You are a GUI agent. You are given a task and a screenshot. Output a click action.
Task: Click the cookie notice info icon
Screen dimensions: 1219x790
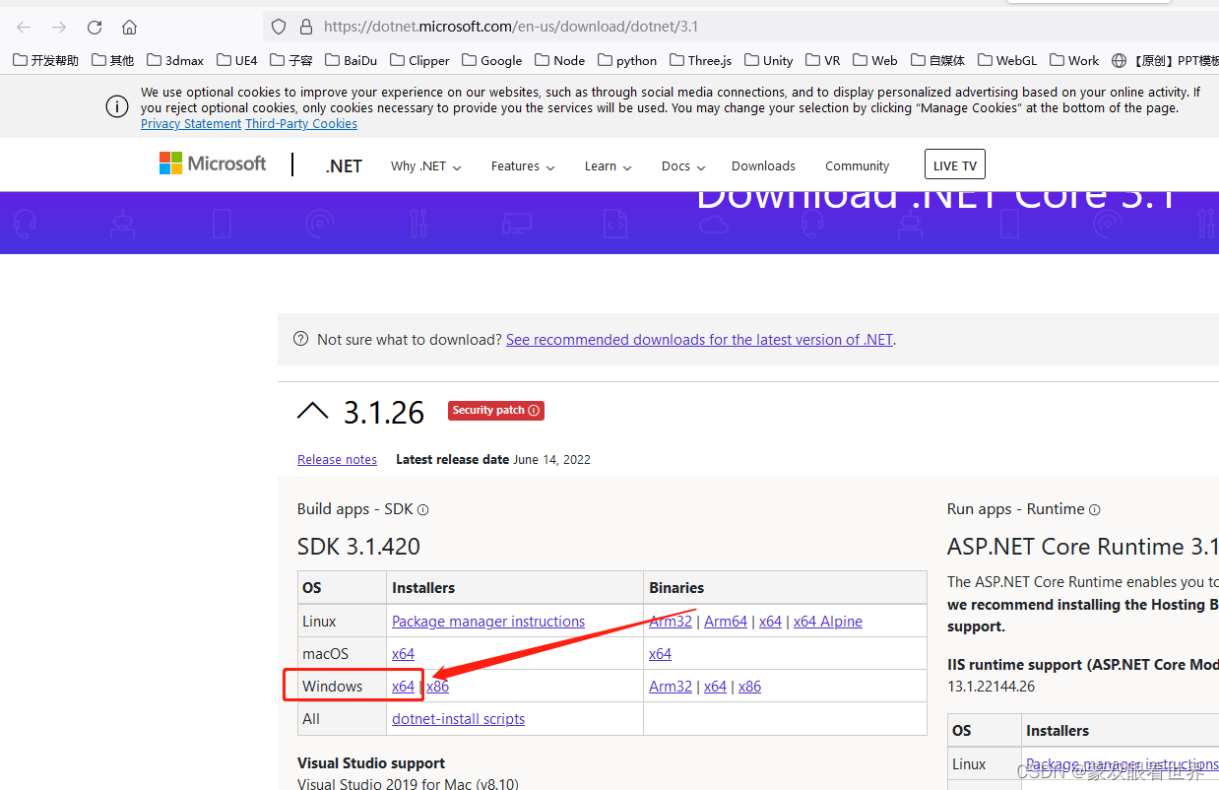(x=117, y=106)
